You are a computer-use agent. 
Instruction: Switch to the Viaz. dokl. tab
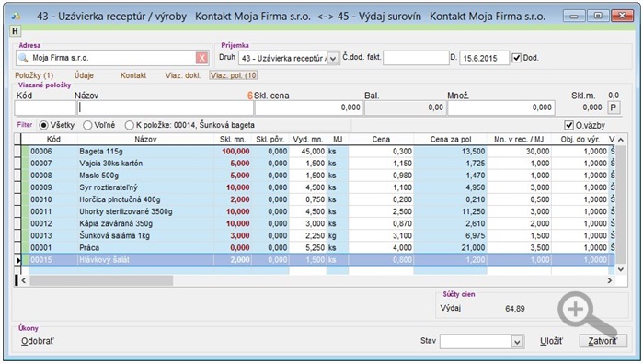tap(183, 75)
